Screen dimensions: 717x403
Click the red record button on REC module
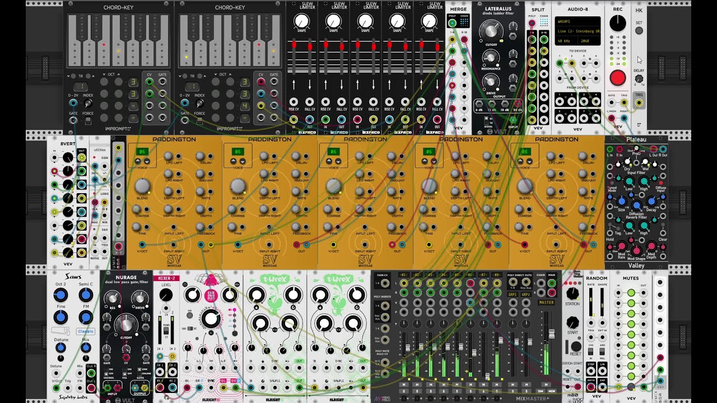pyautogui.click(x=618, y=77)
